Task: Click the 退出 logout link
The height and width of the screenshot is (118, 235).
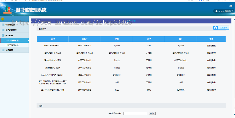Action: click(x=231, y=6)
